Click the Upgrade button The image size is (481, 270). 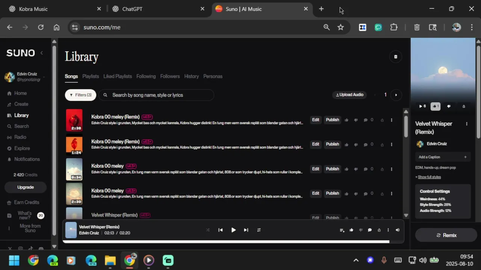tap(26, 187)
